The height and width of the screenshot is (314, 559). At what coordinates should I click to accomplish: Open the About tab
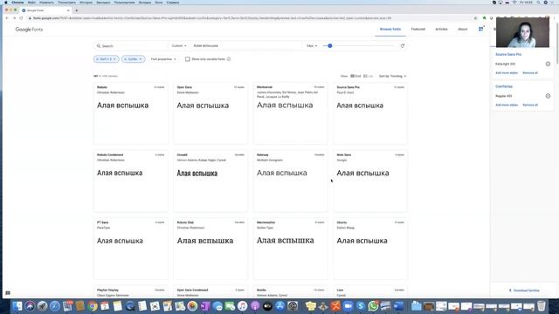coord(462,29)
